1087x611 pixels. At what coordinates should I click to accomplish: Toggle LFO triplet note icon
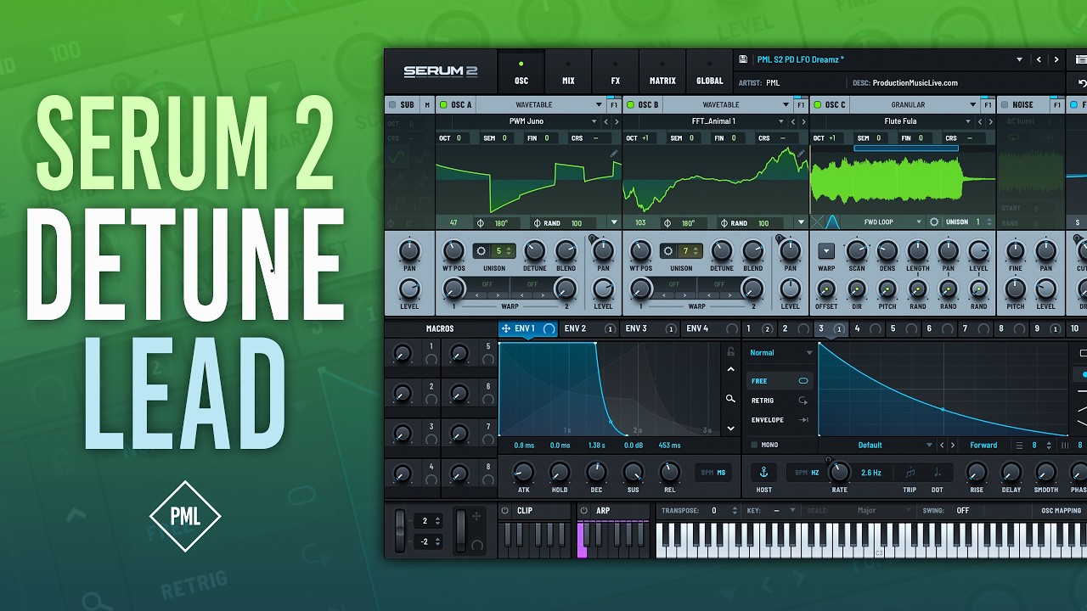click(910, 473)
